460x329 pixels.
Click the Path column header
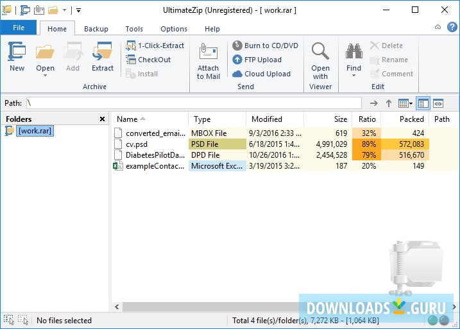444,119
